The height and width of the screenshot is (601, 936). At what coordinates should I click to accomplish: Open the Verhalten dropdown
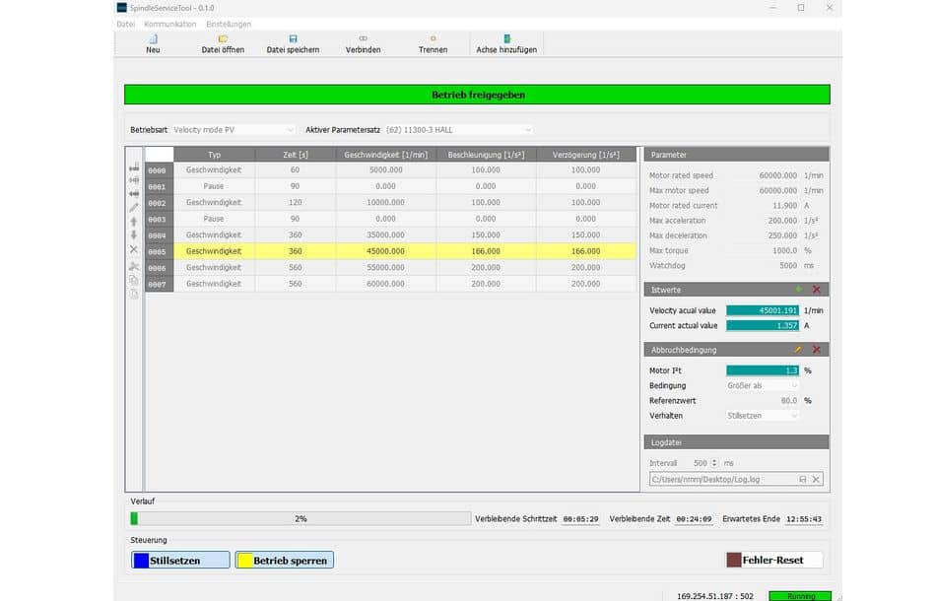(763, 416)
